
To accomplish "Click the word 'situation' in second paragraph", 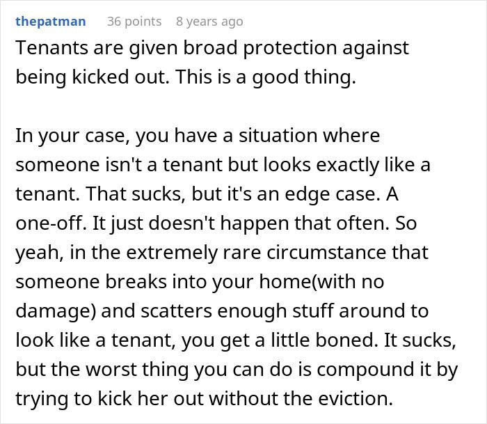I will [278, 136].
